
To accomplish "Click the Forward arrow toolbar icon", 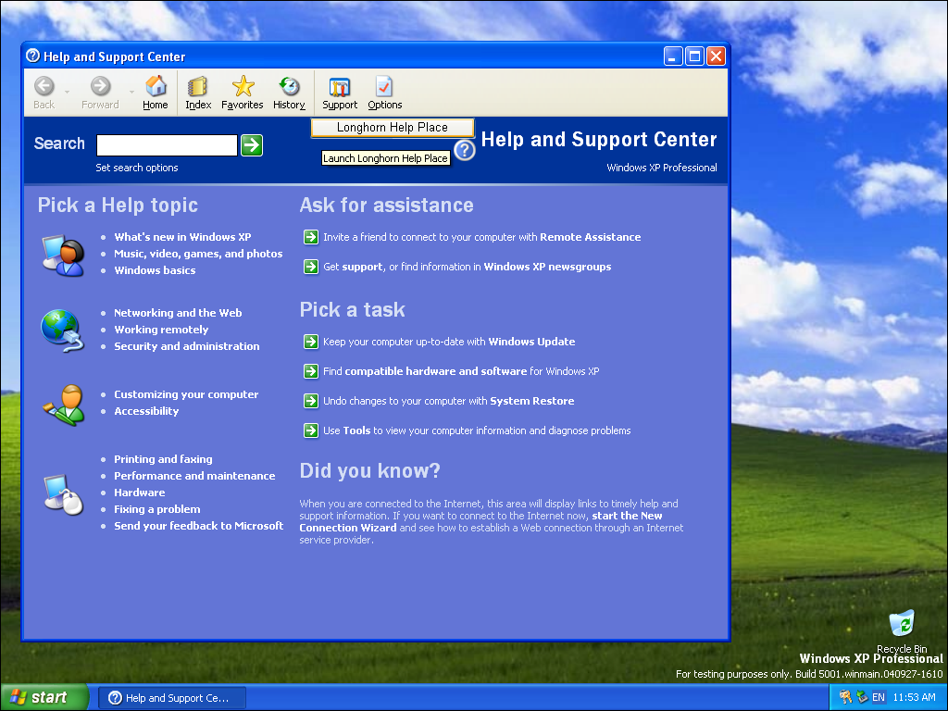I will coord(100,86).
